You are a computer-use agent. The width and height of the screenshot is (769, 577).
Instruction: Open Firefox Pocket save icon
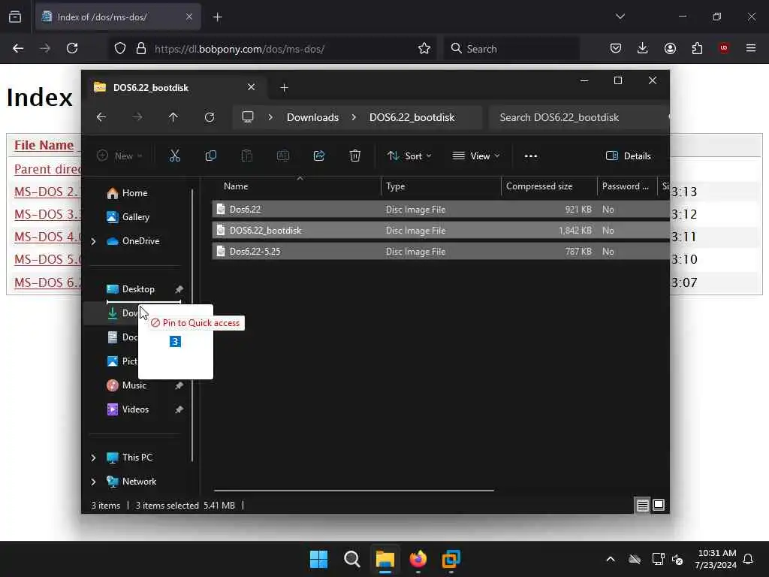coord(616,49)
